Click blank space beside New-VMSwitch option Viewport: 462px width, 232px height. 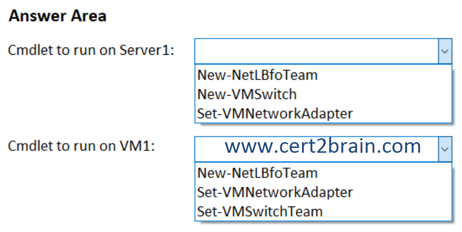[374, 94]
